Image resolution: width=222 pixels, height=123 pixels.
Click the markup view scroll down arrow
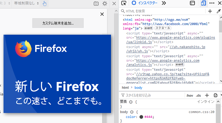pos(221,81)
